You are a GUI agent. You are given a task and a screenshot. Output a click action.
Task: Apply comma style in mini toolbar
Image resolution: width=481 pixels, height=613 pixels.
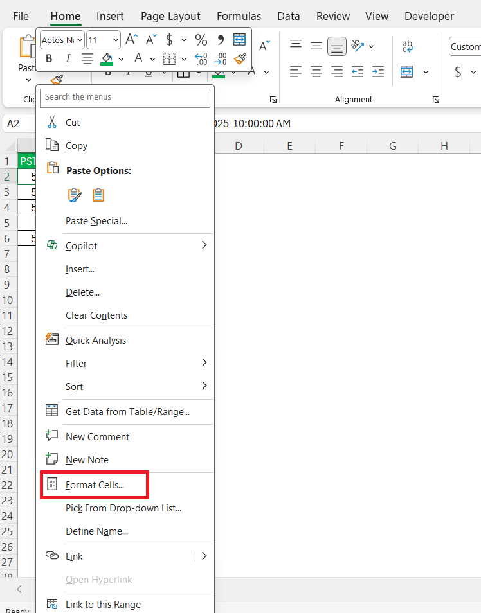click(221, 39)
